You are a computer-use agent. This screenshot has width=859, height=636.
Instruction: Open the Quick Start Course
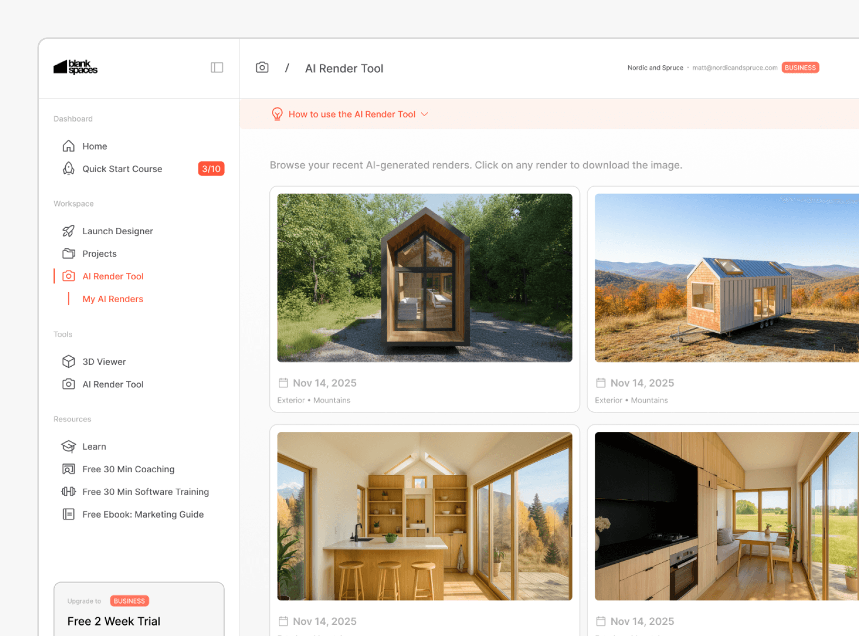pos(122,169)
